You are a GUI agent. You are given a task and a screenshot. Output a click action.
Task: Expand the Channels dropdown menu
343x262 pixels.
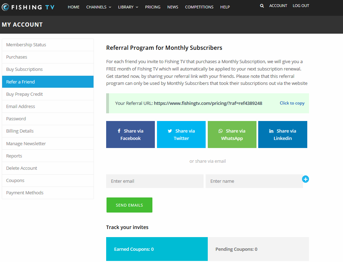pos(99,7)
